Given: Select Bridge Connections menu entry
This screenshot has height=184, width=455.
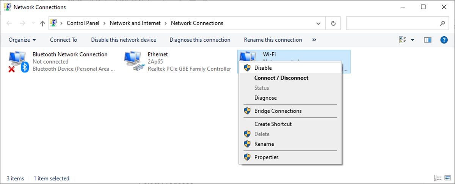Looking at the screenshot, I should point(290,111).
